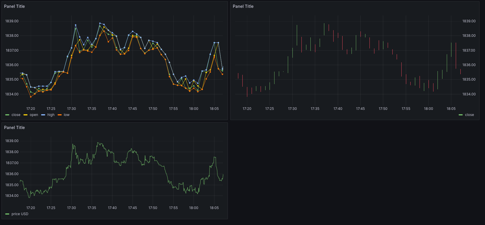This screenshot has height=225, width=485.
Task: Click the "price USD" legend label
Action: (20, 214)
